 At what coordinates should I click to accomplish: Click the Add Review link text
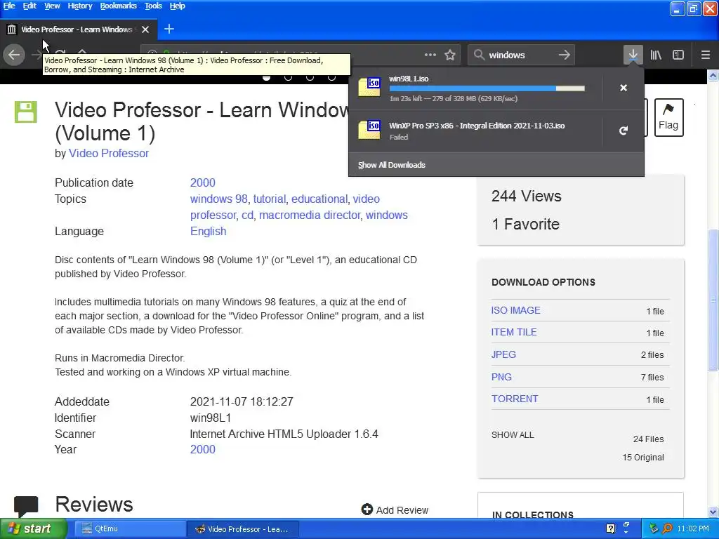click(x=402, y=510)
